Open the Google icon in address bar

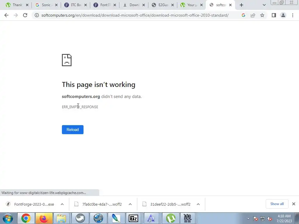[243, 15]
